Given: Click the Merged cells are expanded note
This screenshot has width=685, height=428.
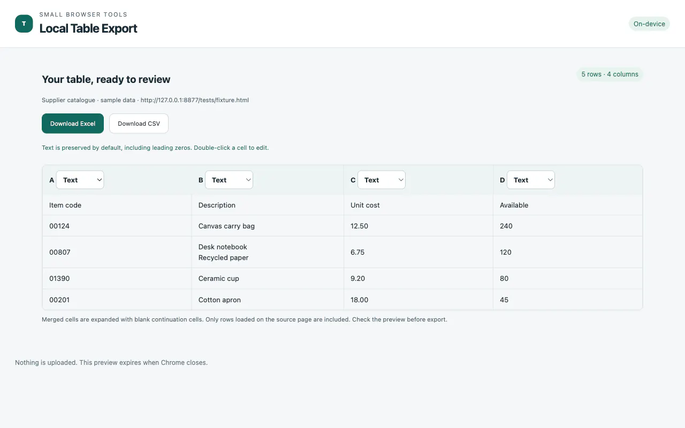Looking at the screenshot, I should [245, 319].
